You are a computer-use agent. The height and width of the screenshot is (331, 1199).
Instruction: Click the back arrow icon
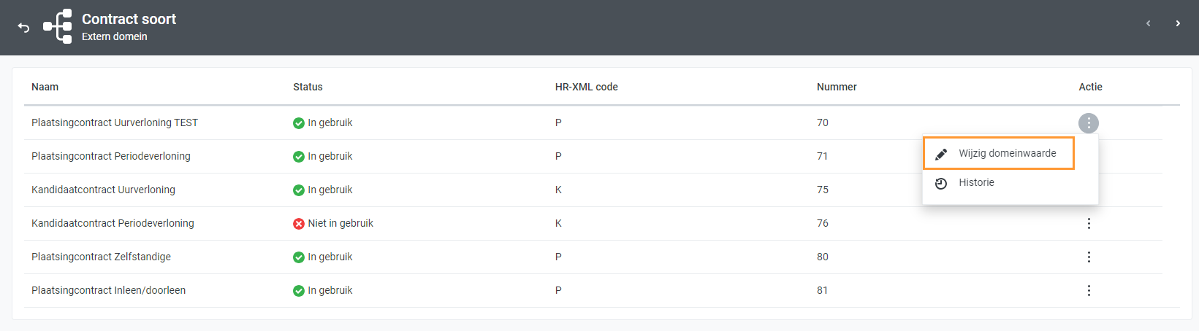click(23, 27)
